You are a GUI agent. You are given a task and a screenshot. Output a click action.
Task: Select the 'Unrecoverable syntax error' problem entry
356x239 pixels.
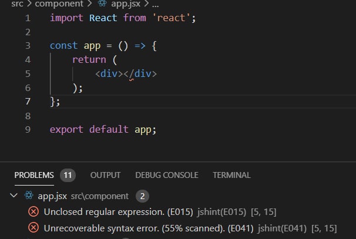[x=149, y=228]
